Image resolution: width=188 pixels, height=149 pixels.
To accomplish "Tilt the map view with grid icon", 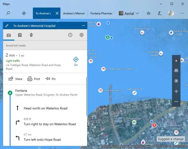I will pos(176,71).
